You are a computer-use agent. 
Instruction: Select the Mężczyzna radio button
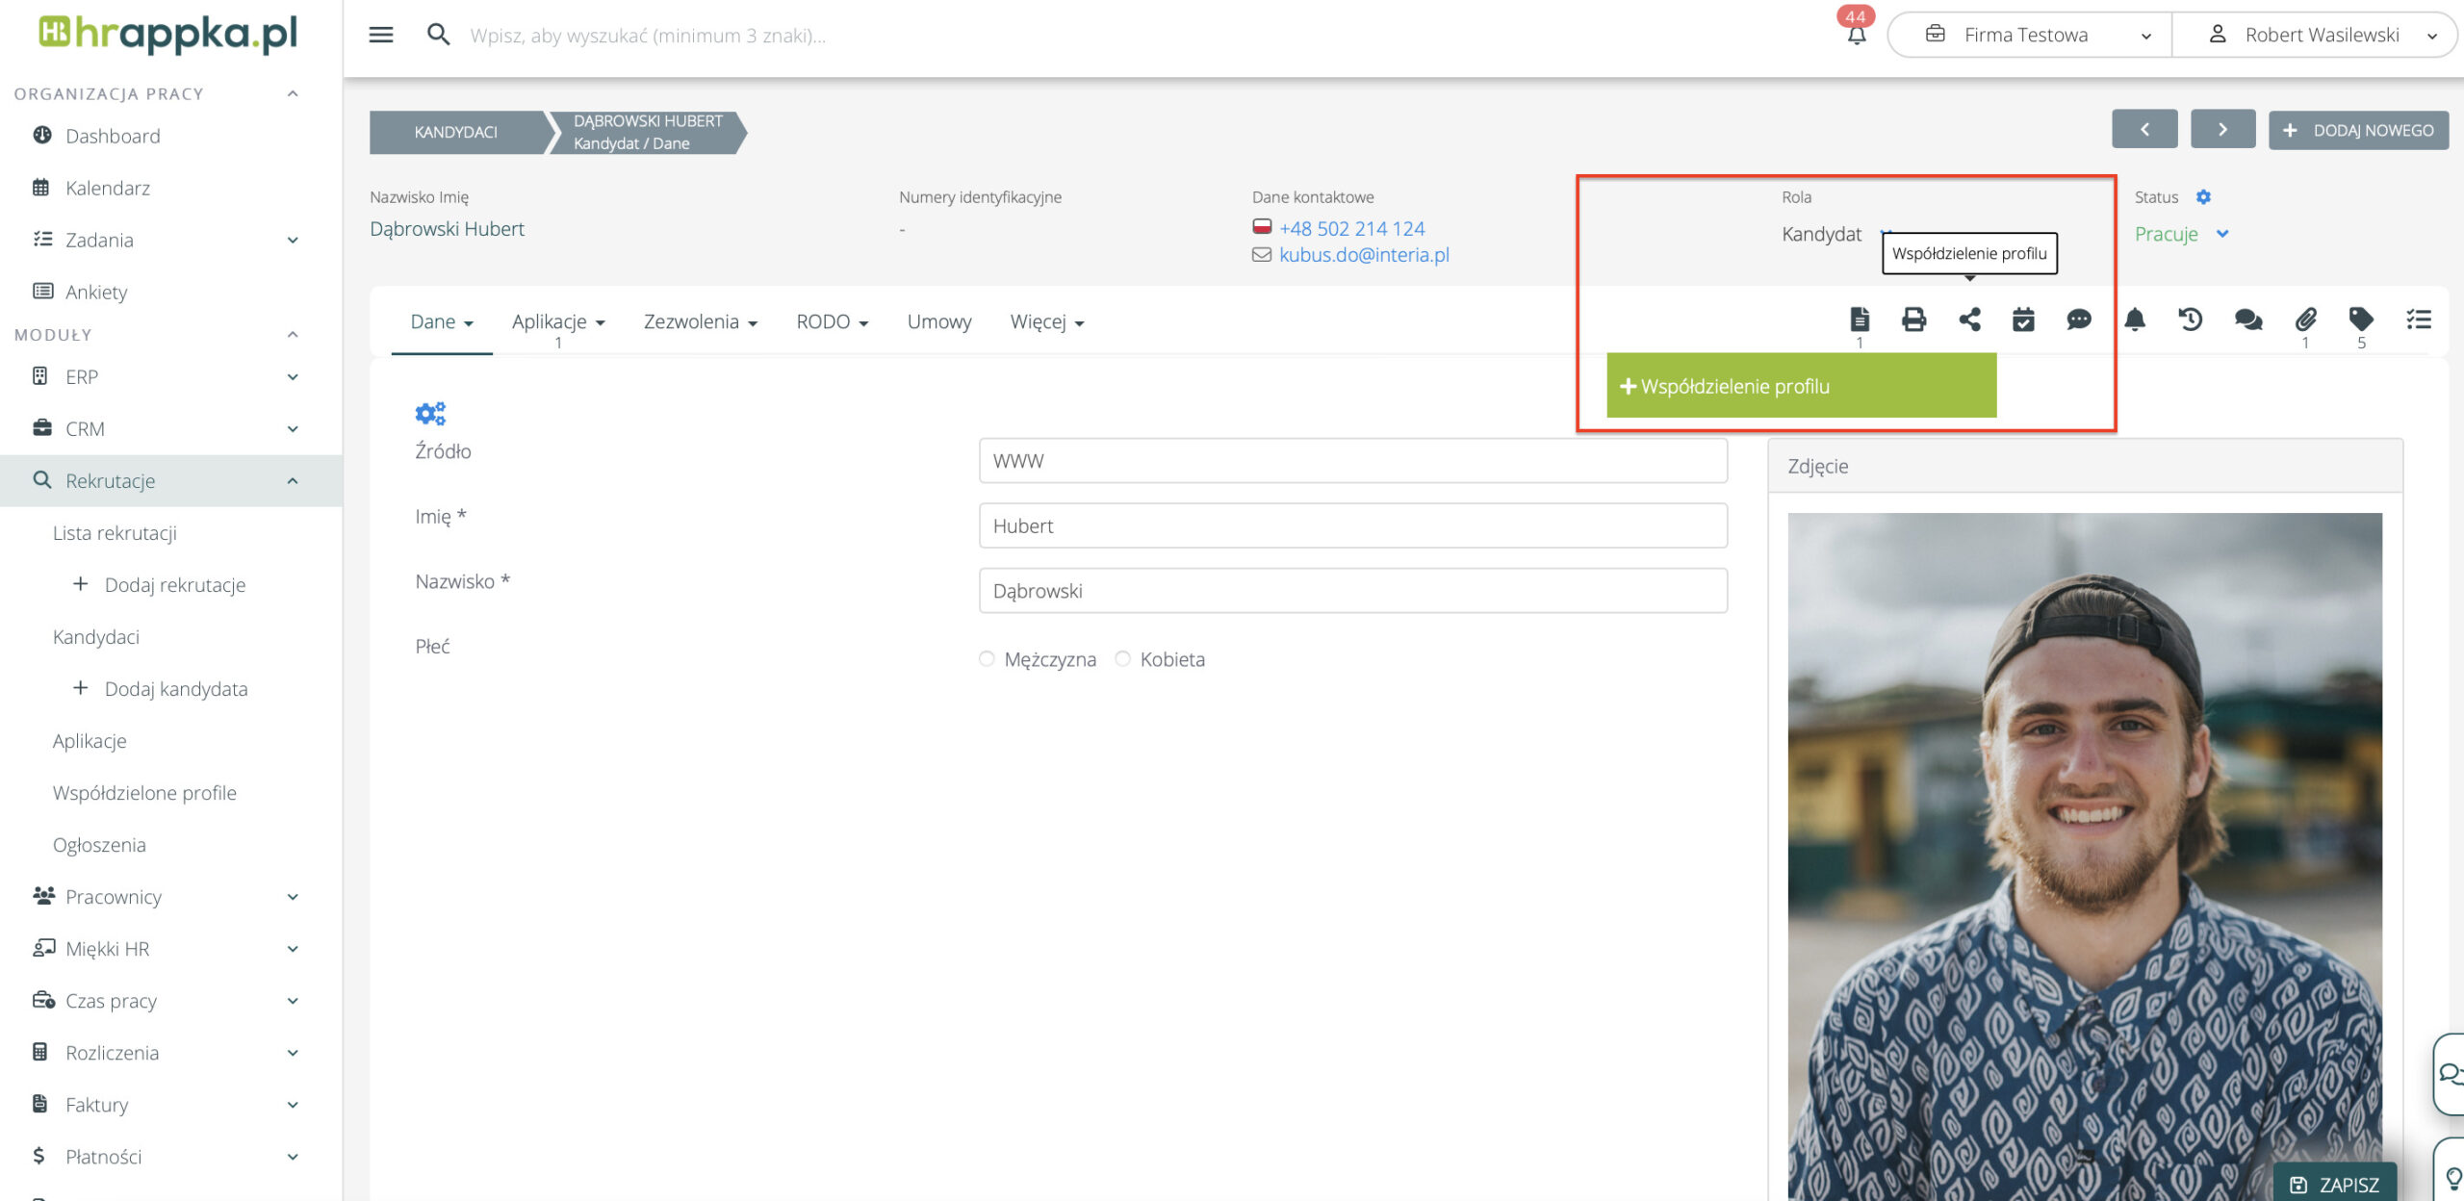pos(987,659)
